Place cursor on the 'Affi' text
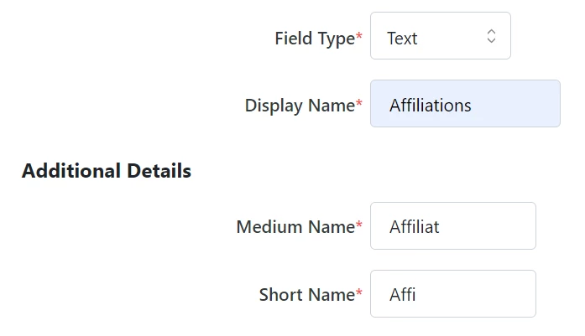 point(403,295)
